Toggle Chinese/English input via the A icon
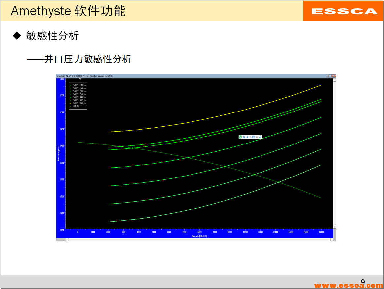Image resolution: width=384 pixels, height=289 pixels. point(244,137)
